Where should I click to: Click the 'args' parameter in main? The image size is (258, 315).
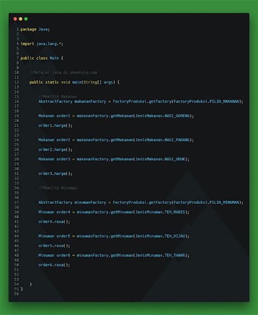pyautogui.click(x=108, y=82)
